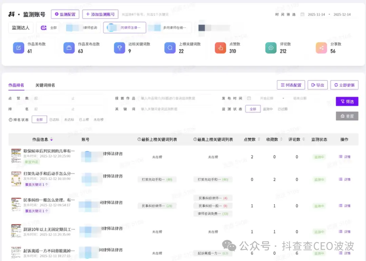Open 详情 for 民事纠纷一般怎么处理 row
This screenshot has width=366, height=261.
tap(345, 206)
